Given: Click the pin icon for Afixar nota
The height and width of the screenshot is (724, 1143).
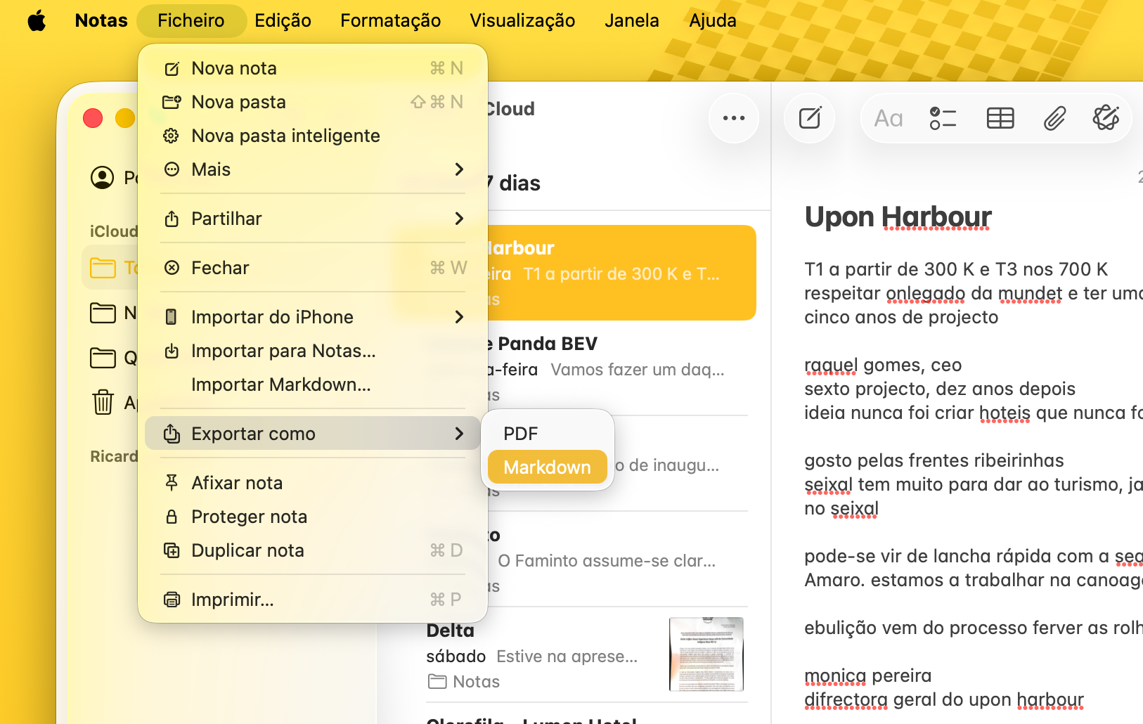Looking at the screenshot, I should (x=172, y=483).
